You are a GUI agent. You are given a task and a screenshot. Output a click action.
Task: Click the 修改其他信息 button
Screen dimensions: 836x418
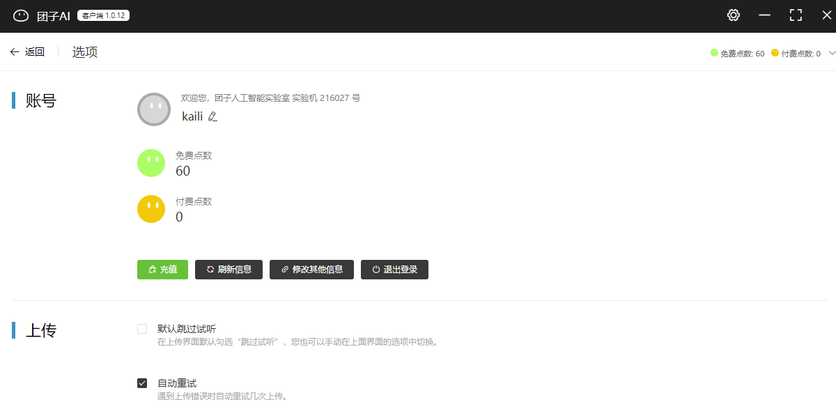click(x=311, y=270)
